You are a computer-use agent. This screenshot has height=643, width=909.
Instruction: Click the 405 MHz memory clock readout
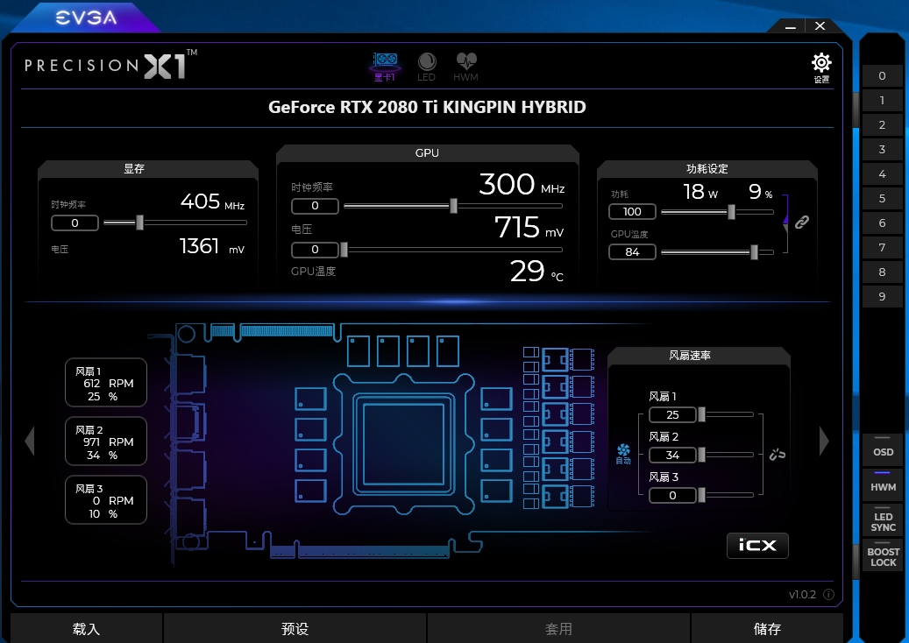point(212,201)
